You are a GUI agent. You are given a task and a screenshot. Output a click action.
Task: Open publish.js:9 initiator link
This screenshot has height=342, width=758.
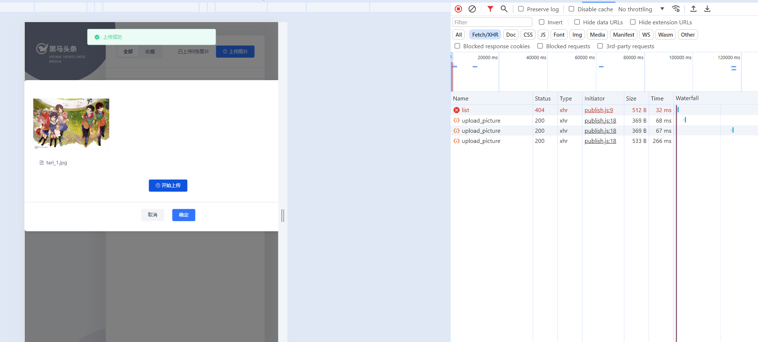pos(599,110)
